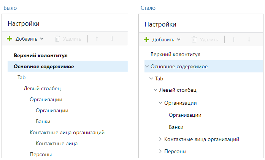The height and width of the screenshot is (160, 265).
Task: Click the green plus icon in left panel
Action: (10, 39)
